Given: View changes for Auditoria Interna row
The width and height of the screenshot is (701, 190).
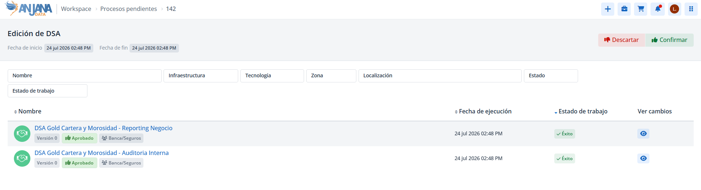Looking at the screenshot, I should coord(643,158).
